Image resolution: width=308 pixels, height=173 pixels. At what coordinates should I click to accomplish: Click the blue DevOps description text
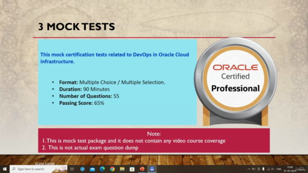tap(115, 58)
